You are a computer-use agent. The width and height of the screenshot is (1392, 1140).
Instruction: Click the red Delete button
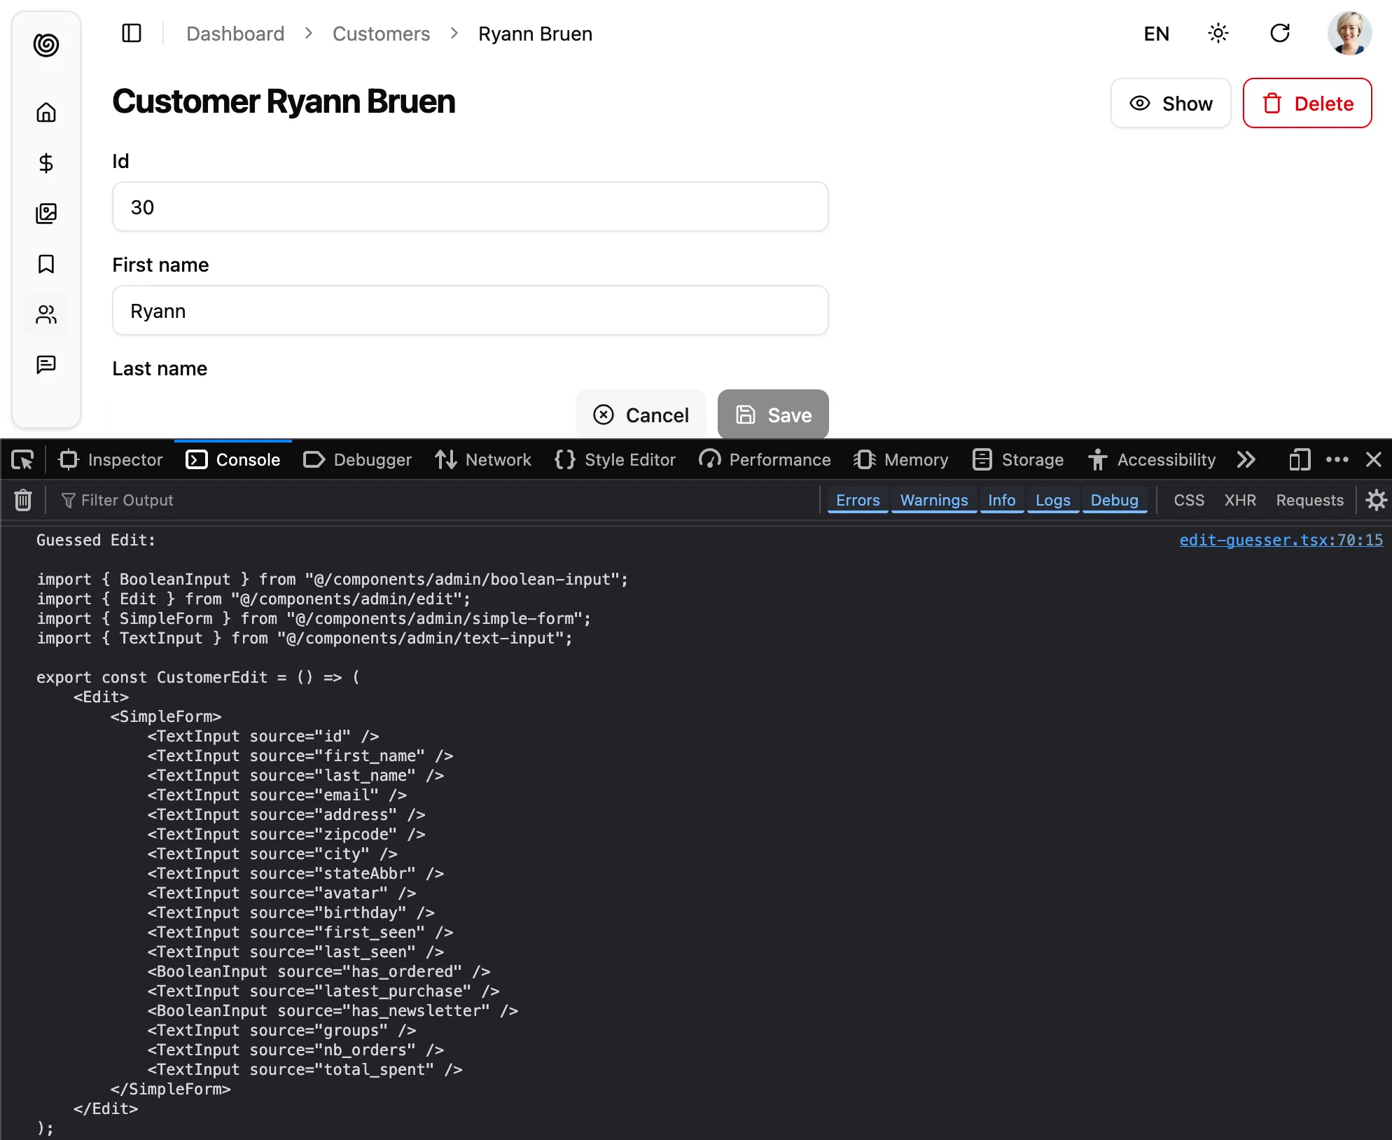click(1307, 104)
